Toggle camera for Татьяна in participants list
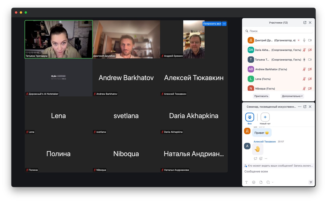 pos(310,60)
